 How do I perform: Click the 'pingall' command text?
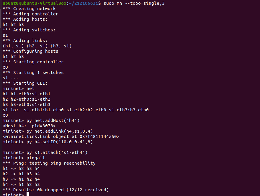coord(36,158)
